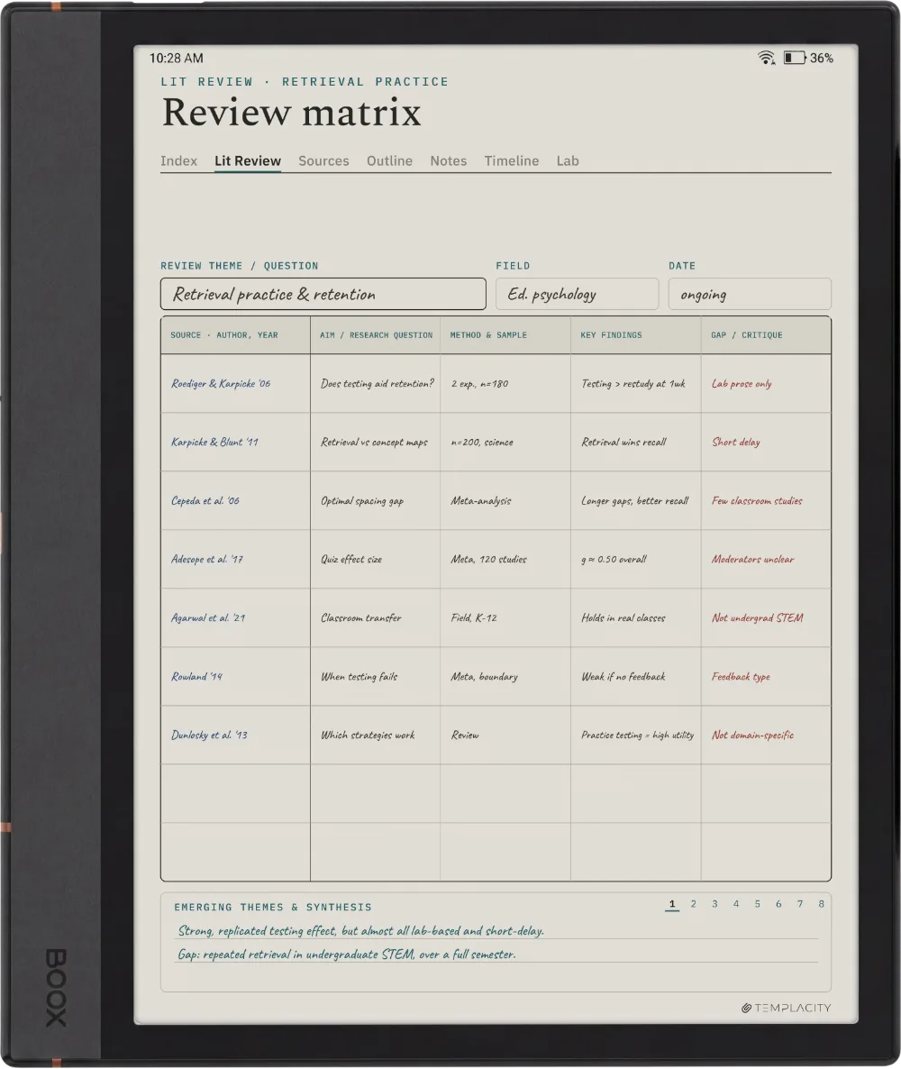Tap the 'g ≈ 0.50 overall' finding
Image resolution: width=901 pixels, height=1069 pixels.
point(636,559)
